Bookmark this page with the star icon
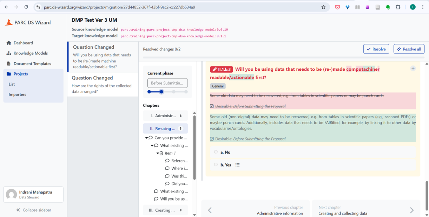 323,7
